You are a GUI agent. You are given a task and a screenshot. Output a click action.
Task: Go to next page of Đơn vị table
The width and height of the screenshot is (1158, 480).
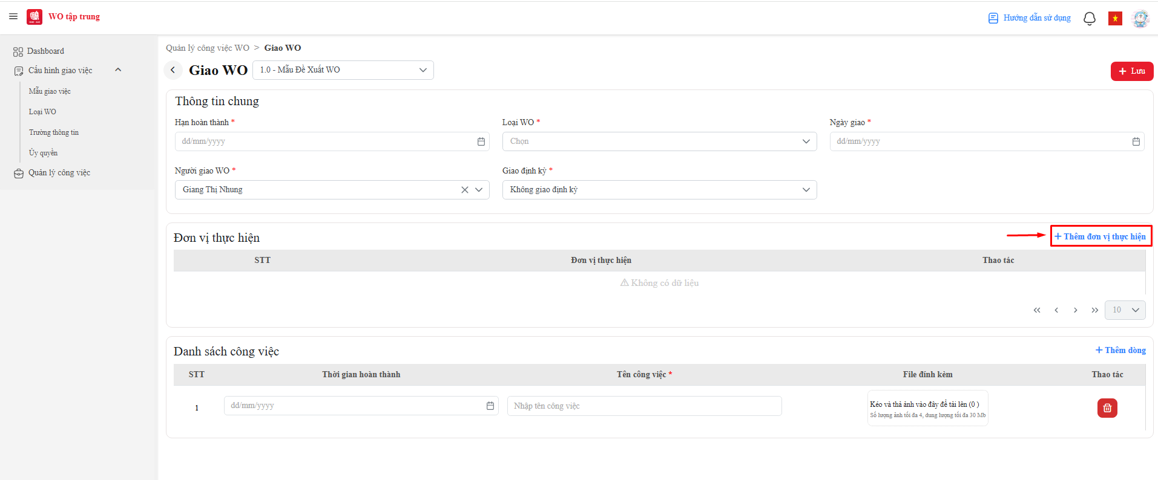click(1076, 310)
